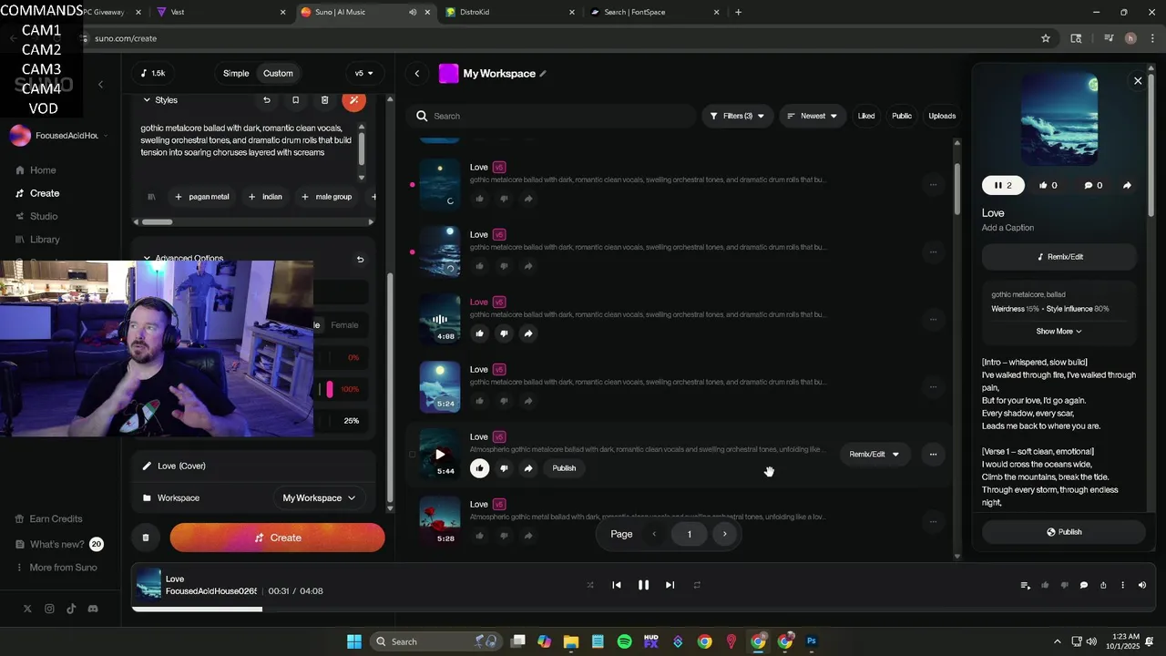Toggle the Uploads filter
Screen dimensions: 1166x656
942,116
